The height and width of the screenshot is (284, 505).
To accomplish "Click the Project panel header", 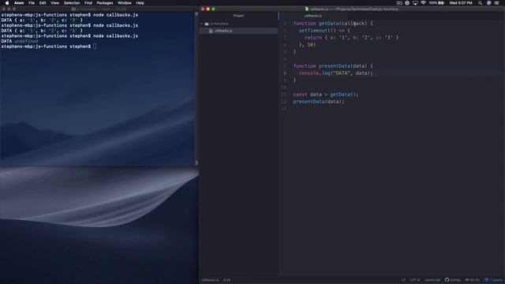I will pos(238,16).
